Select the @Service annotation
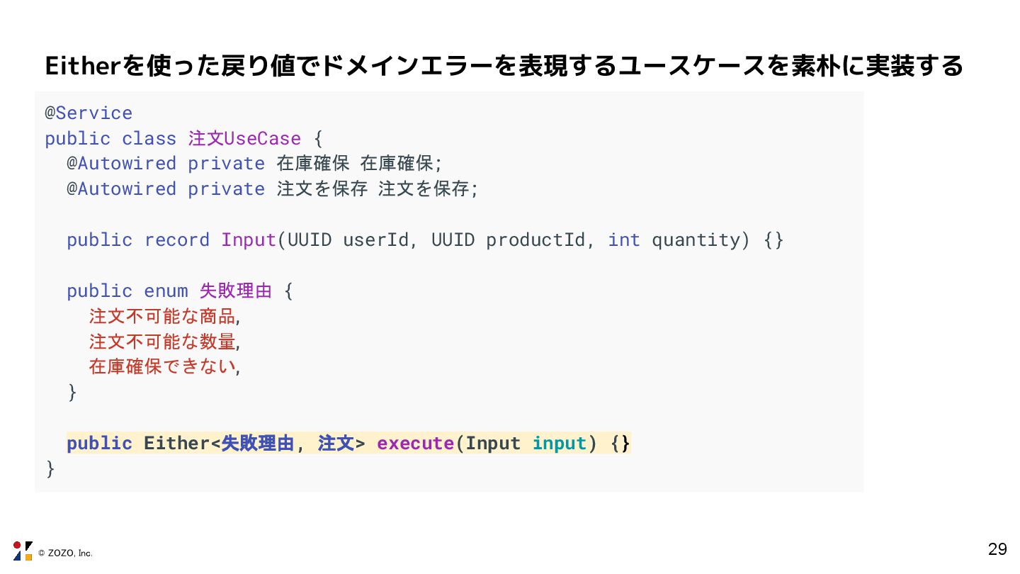Image resolution: width=1020 pixels, height=574 pixels. tap(89, 113)
